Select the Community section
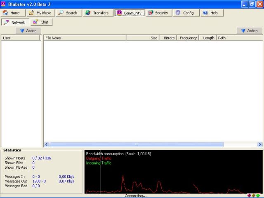Image resolution: width=264 pixels, height=198 pixels. pos(129,13)
